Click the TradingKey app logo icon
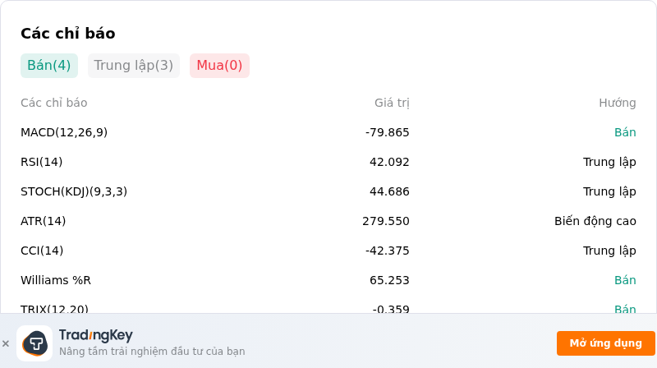The image size is (657, 368). coord(34,343)
